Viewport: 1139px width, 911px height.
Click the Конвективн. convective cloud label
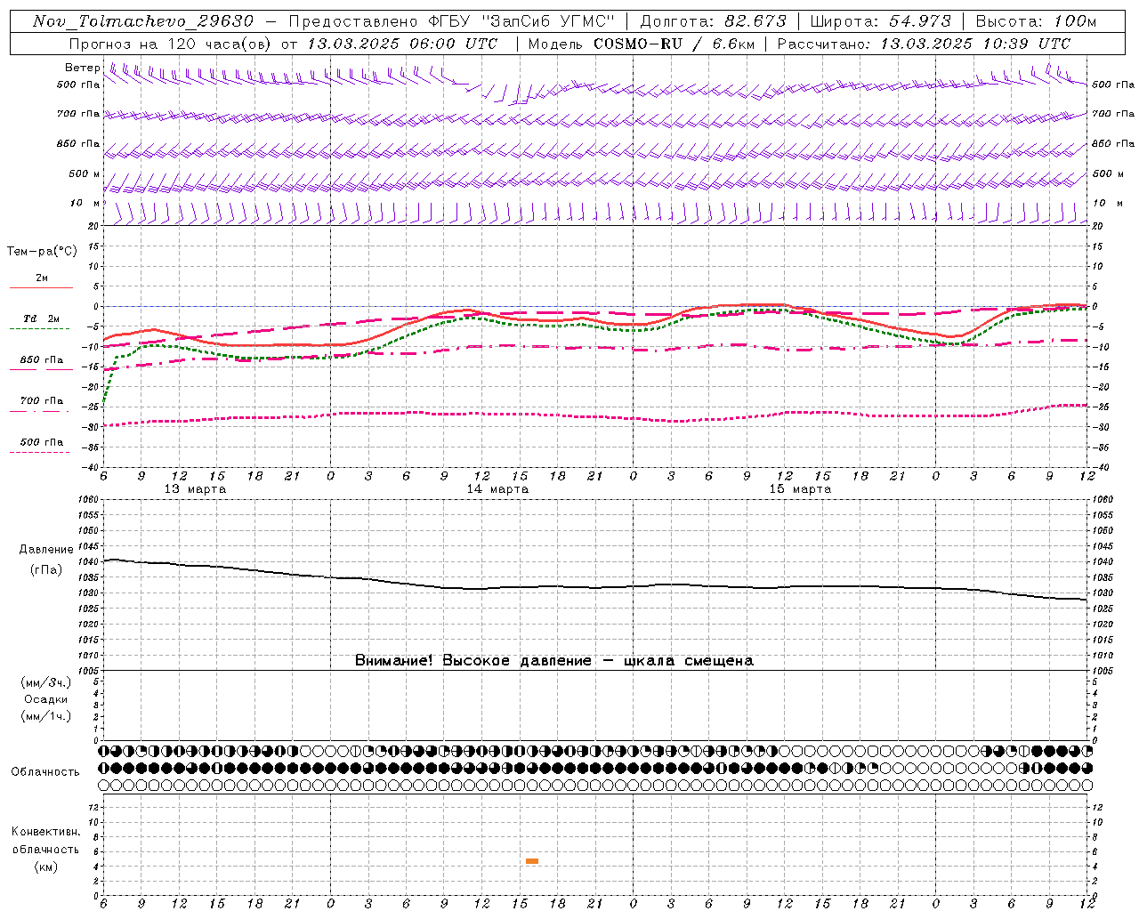[x=45, y=832]
